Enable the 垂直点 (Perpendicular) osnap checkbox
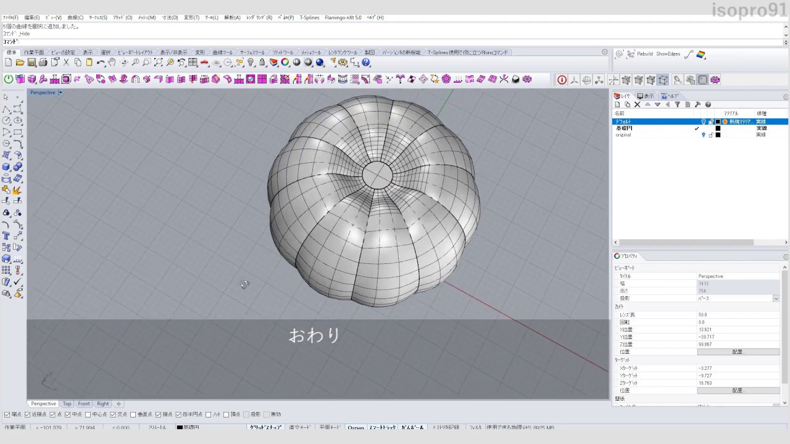 pyautogui.click(x=133, y=414)
